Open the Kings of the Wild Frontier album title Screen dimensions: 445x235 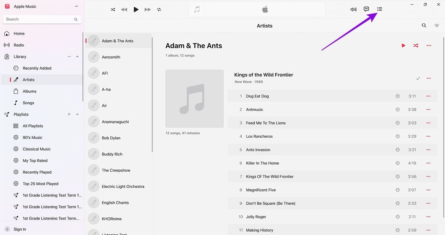[264, 75]
